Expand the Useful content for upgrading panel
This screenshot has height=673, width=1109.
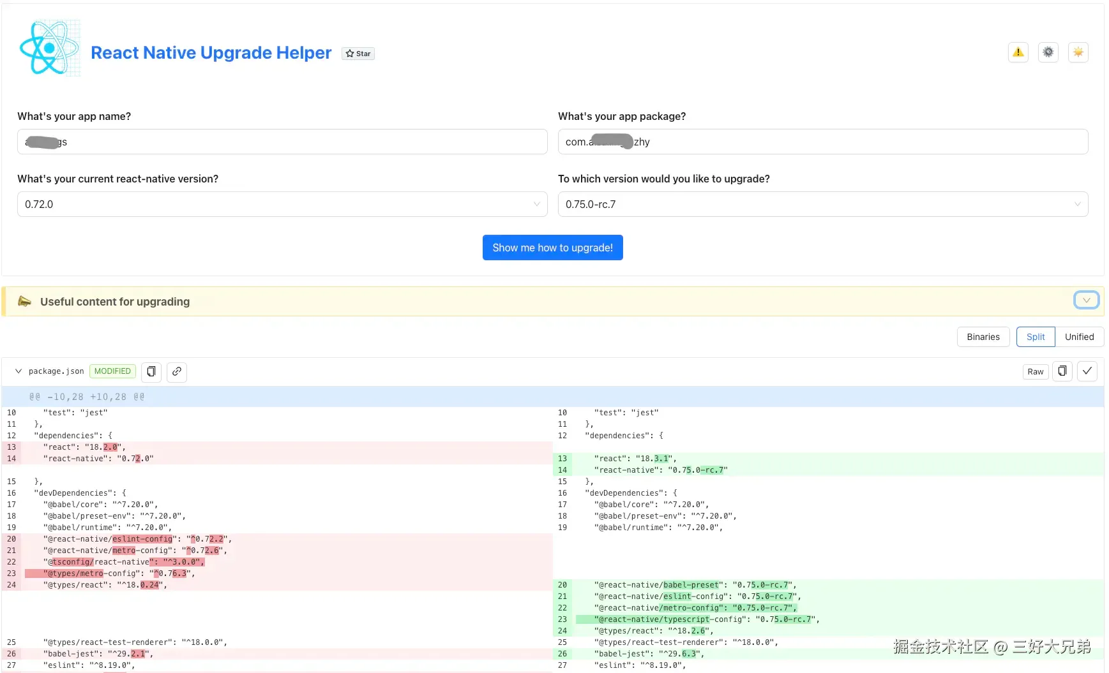(1086, 300)
